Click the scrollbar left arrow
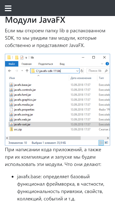The height and width of the screenshot is (205, 115). coord(7,138)
